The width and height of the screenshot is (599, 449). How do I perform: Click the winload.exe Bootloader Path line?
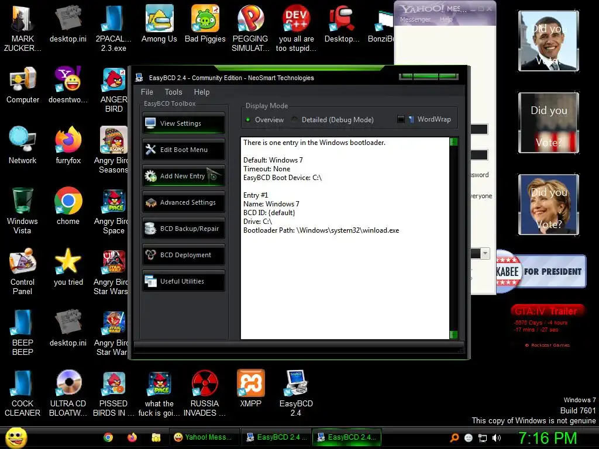click(321, 230)
